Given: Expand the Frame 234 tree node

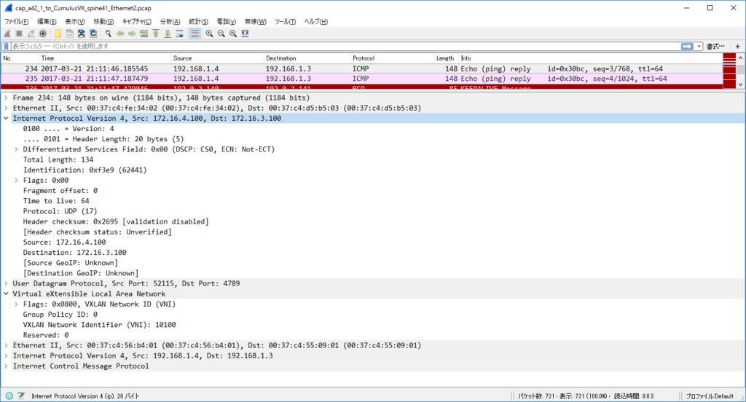Looking at the screenshot, I should (6, 98).
